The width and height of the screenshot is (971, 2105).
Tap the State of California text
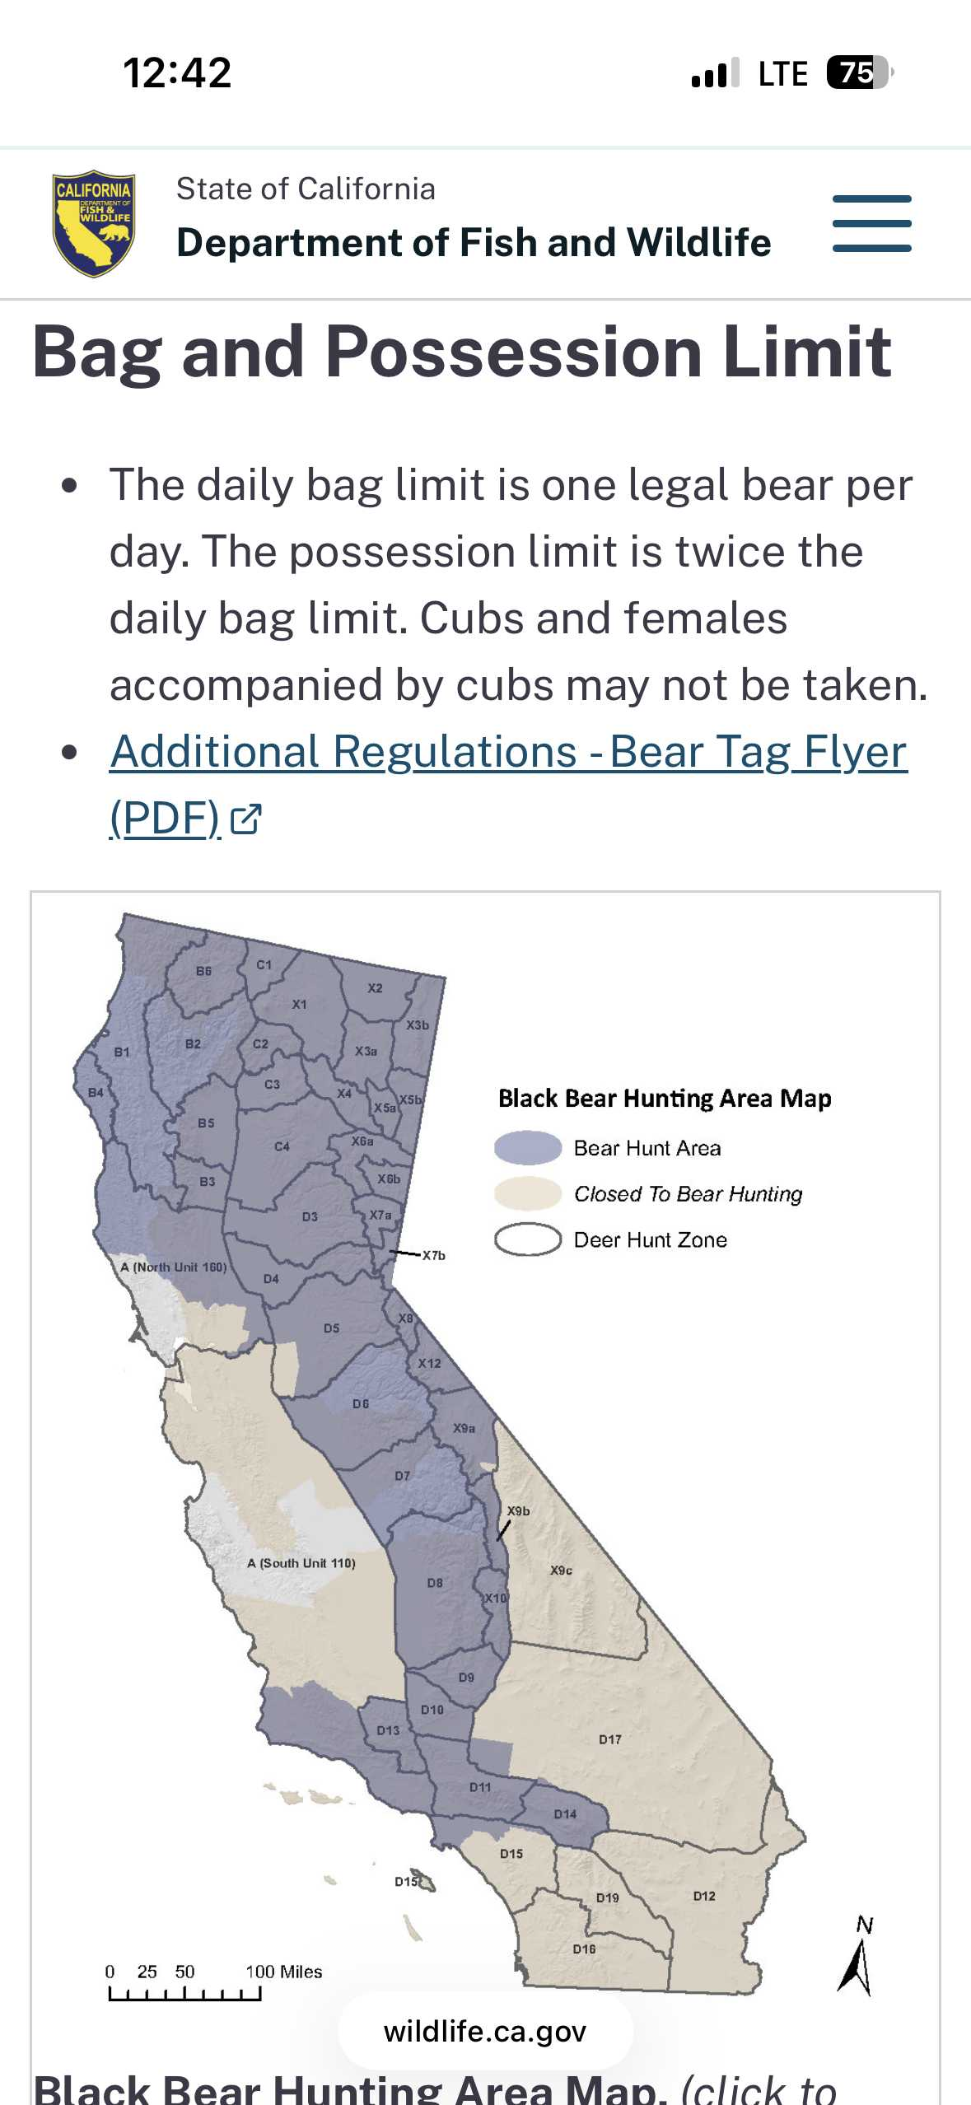click(306, 189)
